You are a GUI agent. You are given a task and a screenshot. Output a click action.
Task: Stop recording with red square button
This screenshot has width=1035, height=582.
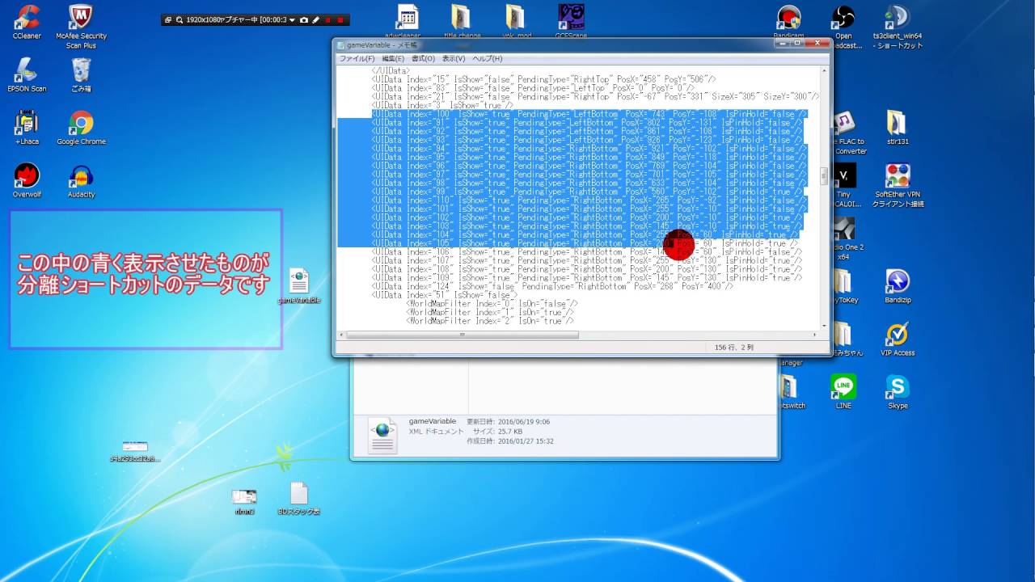click(x=340, y=19)
